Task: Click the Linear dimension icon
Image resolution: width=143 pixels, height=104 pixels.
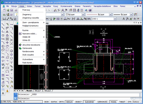Action: click(4, 19)
